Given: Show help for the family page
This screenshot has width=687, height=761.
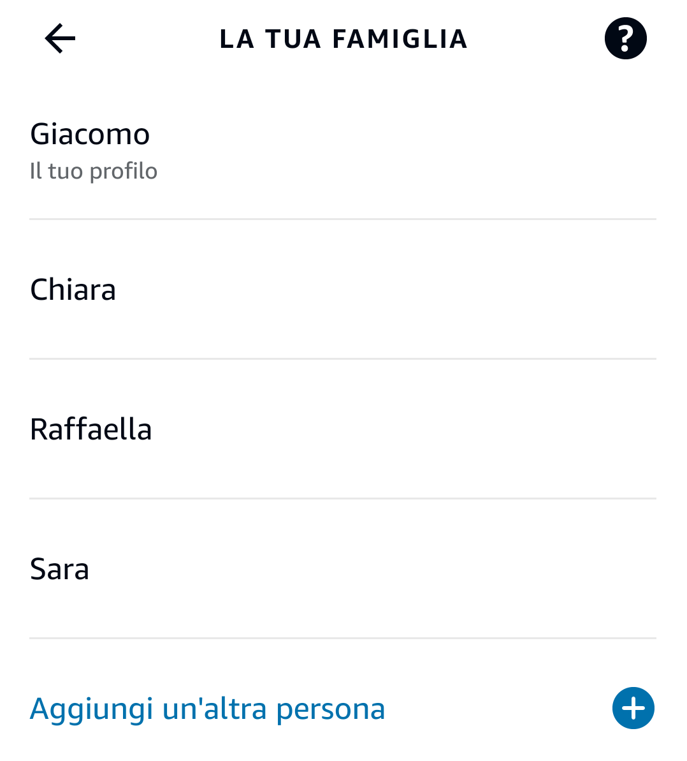Looking at the screenshot, I should click(x=625, y=39).
